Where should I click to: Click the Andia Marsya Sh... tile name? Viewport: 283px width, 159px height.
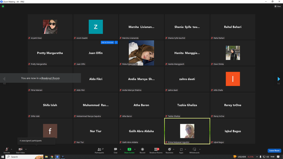click(x=141, y=79)
